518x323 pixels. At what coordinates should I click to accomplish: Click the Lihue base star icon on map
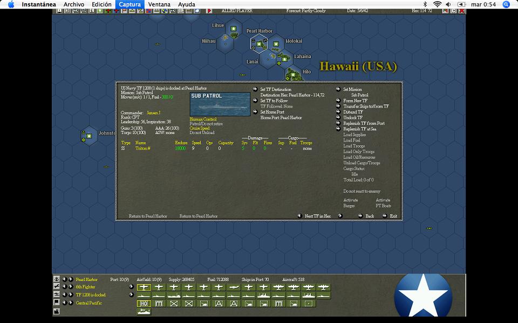pyautogui.click(x=233, y=29)
